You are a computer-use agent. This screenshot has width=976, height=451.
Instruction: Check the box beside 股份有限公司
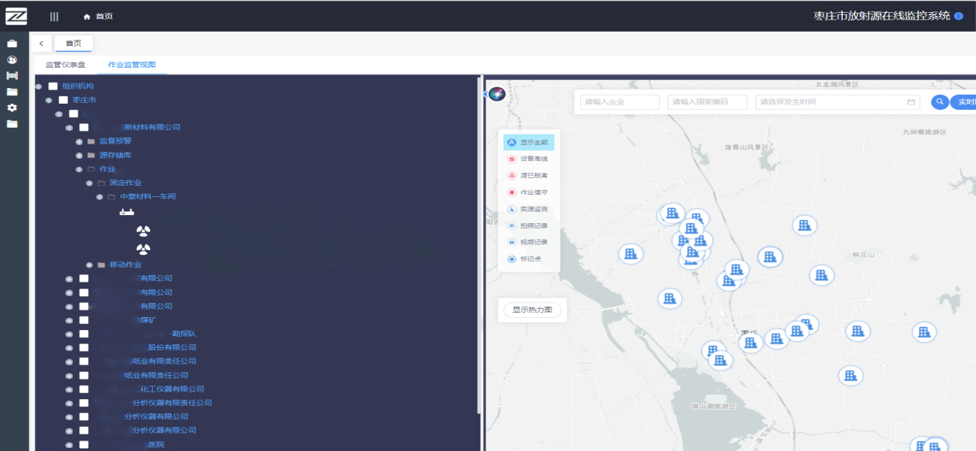point(84,347)
